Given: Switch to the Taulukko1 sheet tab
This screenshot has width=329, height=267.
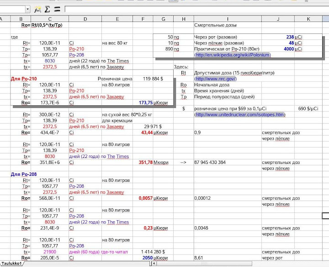Looking at the screenshot, I should [11, 264].
